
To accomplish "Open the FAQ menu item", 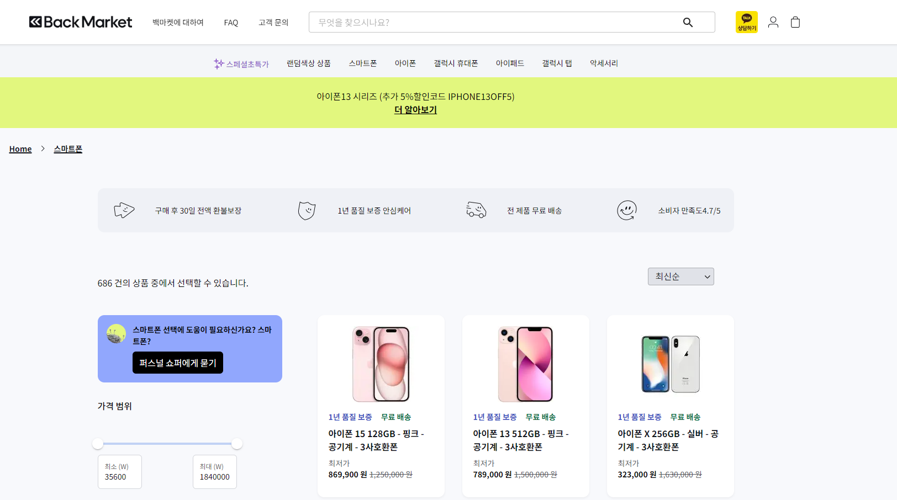I will (230, 22).
